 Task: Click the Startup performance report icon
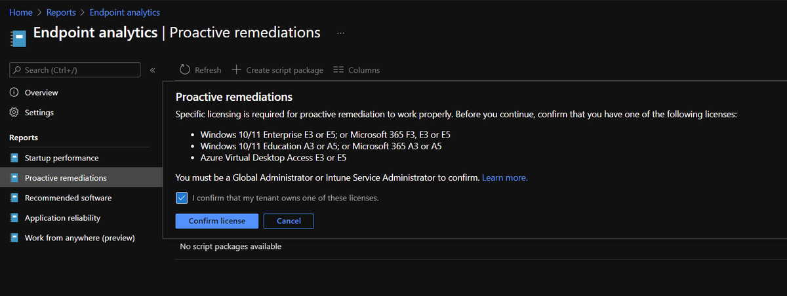pyautogui.click(x=14, y=158)
